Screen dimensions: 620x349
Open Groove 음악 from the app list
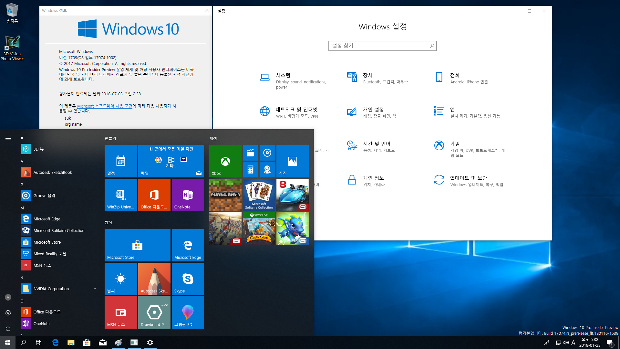coord(59,196)
